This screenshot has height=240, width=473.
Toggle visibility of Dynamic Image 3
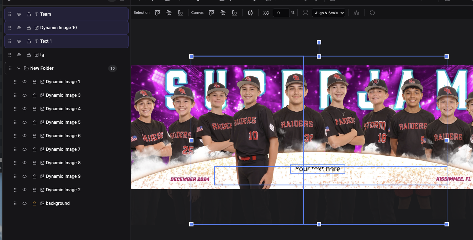point(25,95)
